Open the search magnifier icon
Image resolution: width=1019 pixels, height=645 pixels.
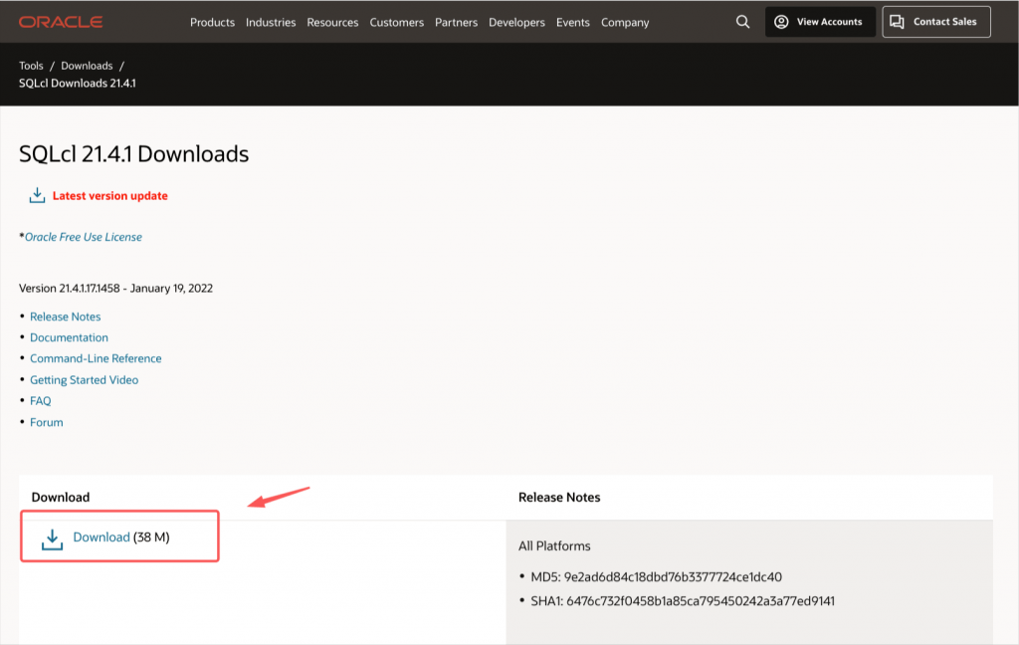point(742,22)
